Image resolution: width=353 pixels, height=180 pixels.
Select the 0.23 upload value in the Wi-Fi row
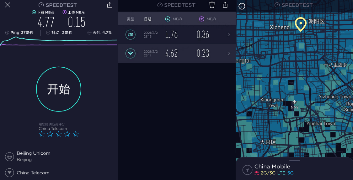click(x=203, y=54)
